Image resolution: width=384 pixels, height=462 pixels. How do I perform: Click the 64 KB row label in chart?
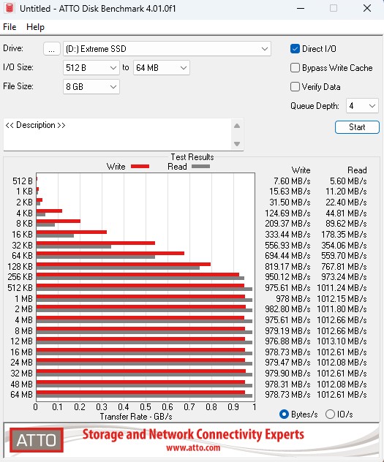click(x=22, y=255)
